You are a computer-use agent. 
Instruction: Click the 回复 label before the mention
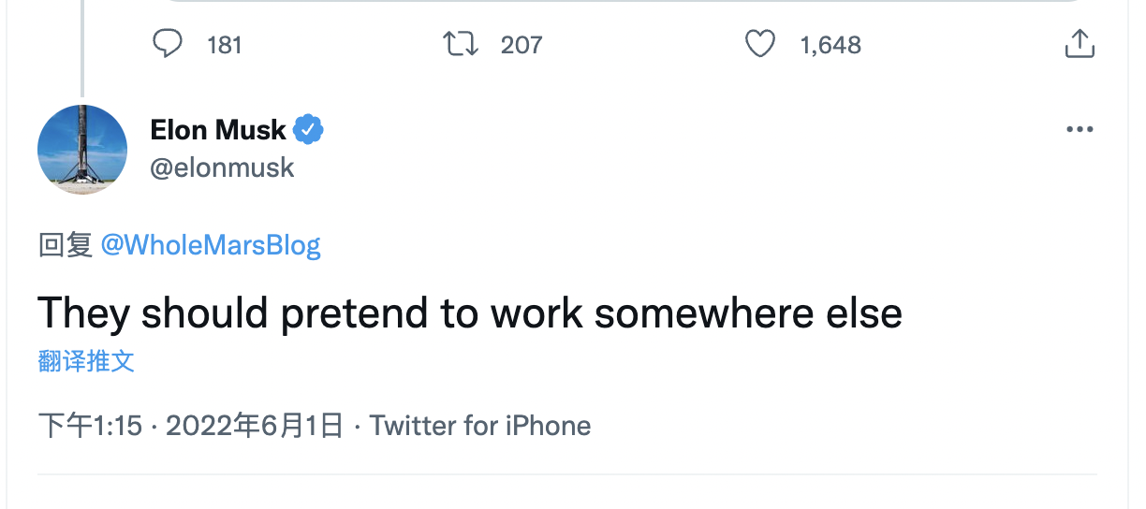pos(65,245)
